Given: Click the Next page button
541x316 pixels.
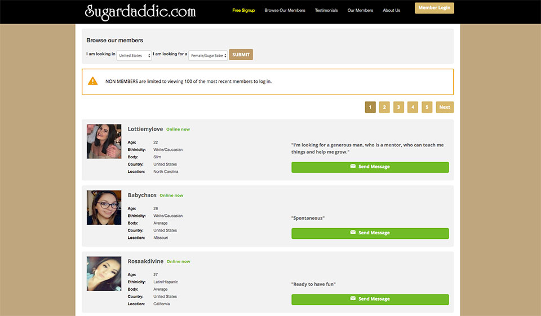Looking at the screenshot, I should click(x=444, y=107).
